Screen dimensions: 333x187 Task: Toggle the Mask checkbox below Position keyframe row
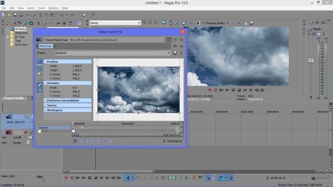click(x=40, y=131)
